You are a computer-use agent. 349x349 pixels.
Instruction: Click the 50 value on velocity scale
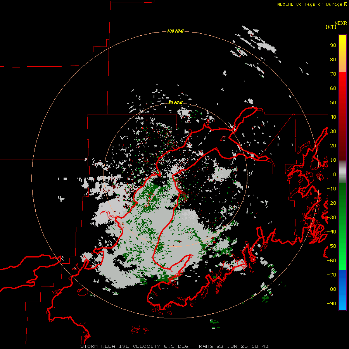click(x=333, y=103)
